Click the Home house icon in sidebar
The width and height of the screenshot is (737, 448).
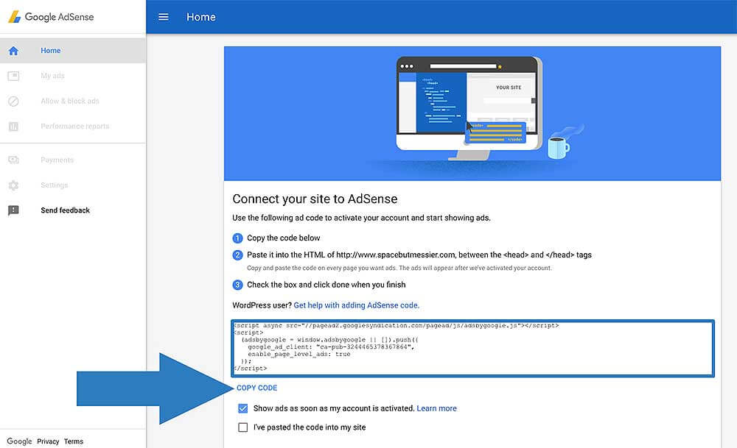tap(13, 51)
